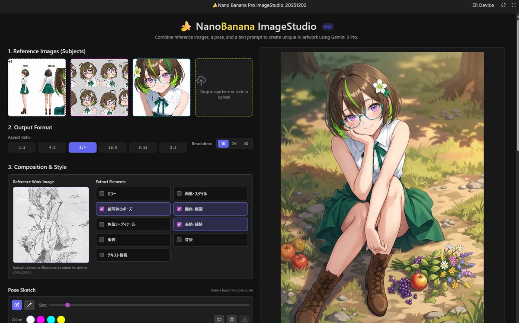Viewport: 519px width, 323px height.
Task: Enable the 服装 extract checkbox
Action: pos(102,240)
